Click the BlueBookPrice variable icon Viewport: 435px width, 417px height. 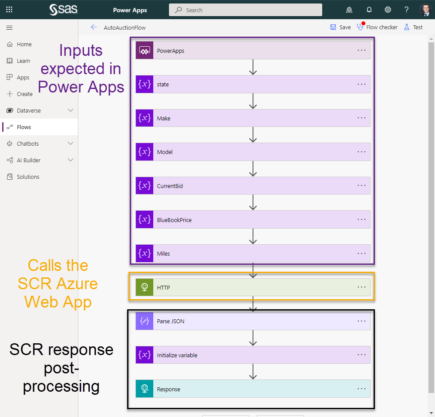pos(145,219)
